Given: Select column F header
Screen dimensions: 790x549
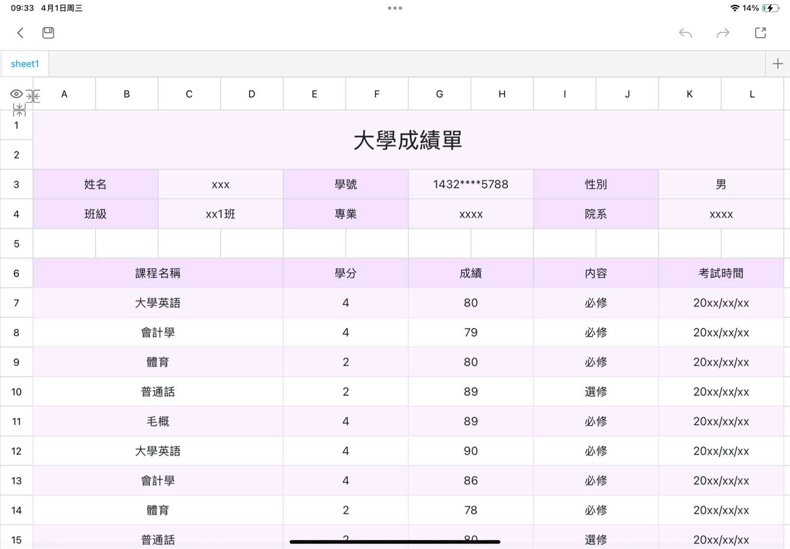Looking at the screenshot, I should pyautogui.click(x=377, y=94).
